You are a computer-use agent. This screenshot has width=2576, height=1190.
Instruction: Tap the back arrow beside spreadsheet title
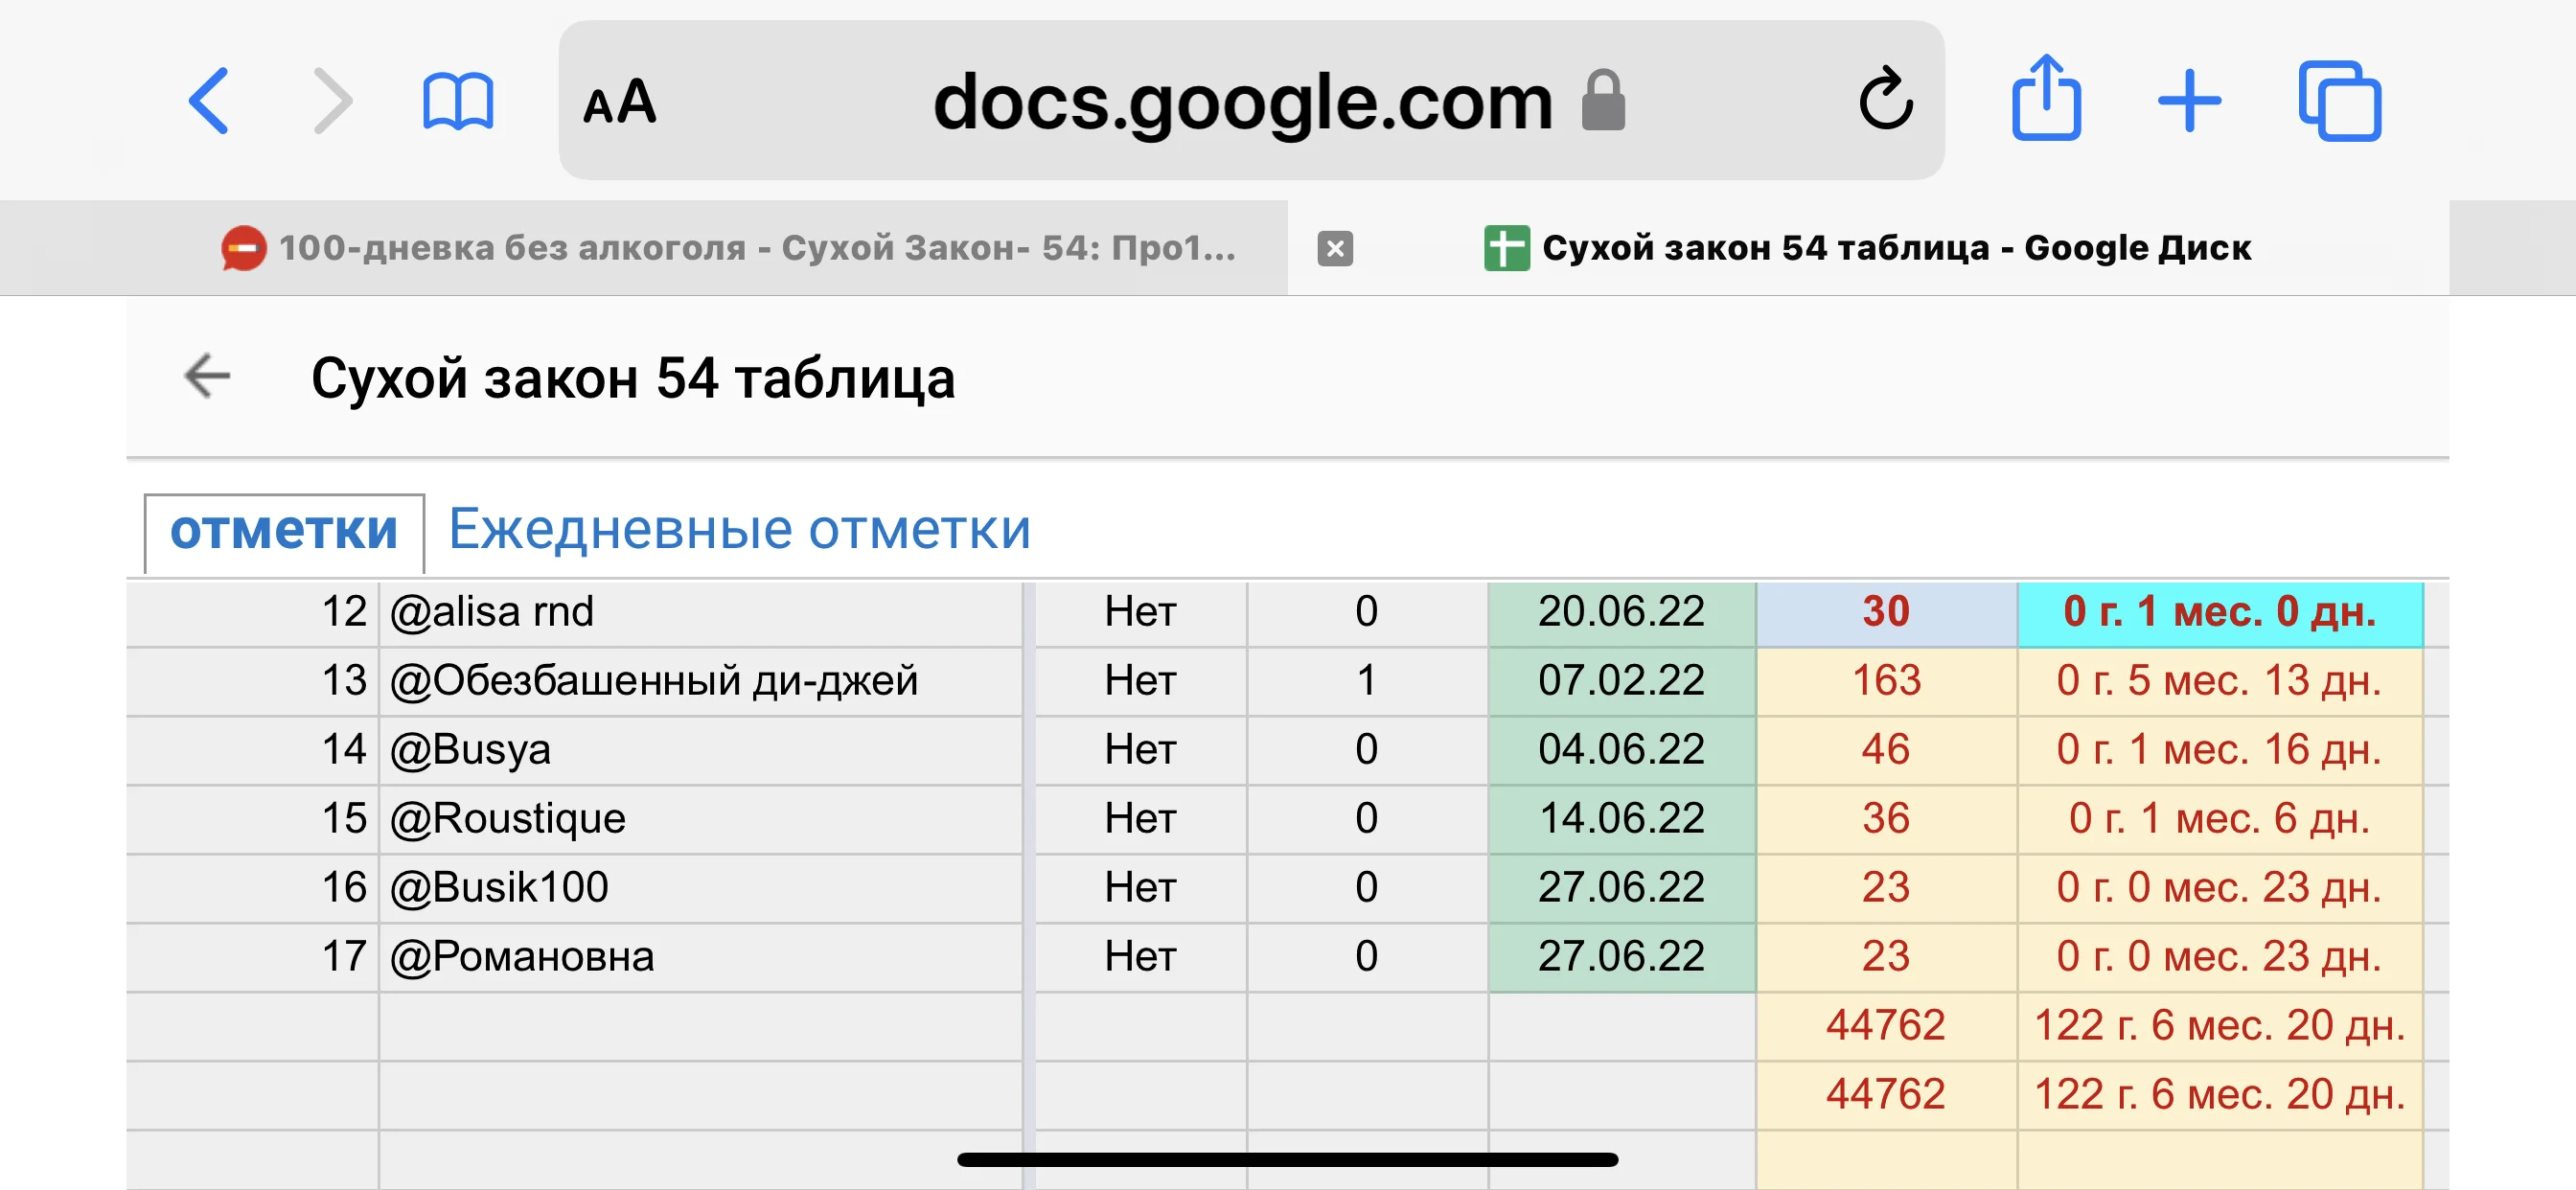208,377
